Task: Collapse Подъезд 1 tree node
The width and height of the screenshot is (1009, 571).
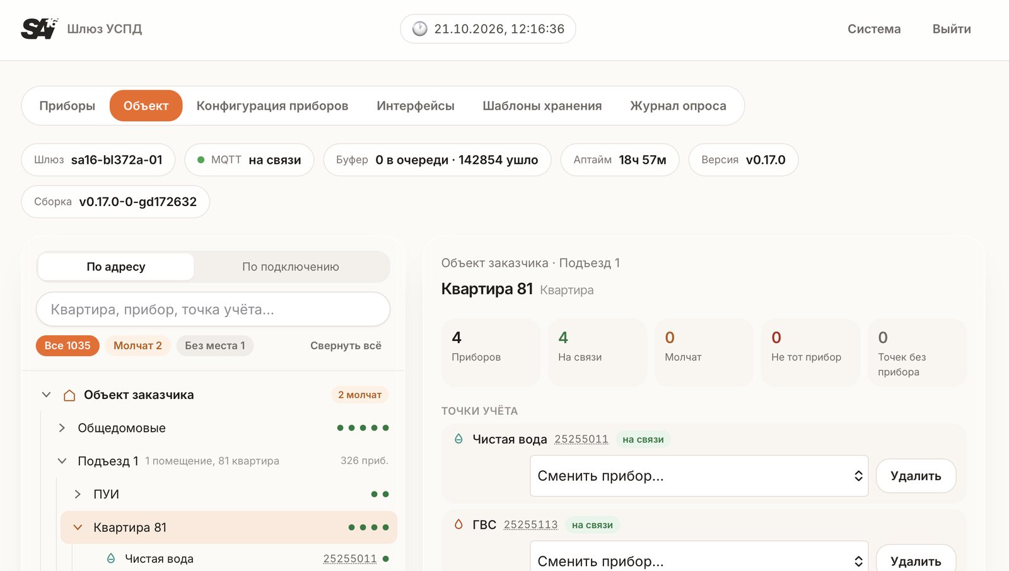Action: [62, 461]
